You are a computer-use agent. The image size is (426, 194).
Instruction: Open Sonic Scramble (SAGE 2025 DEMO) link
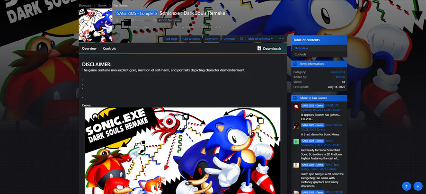pyautogui.click(x=321, y=143)
